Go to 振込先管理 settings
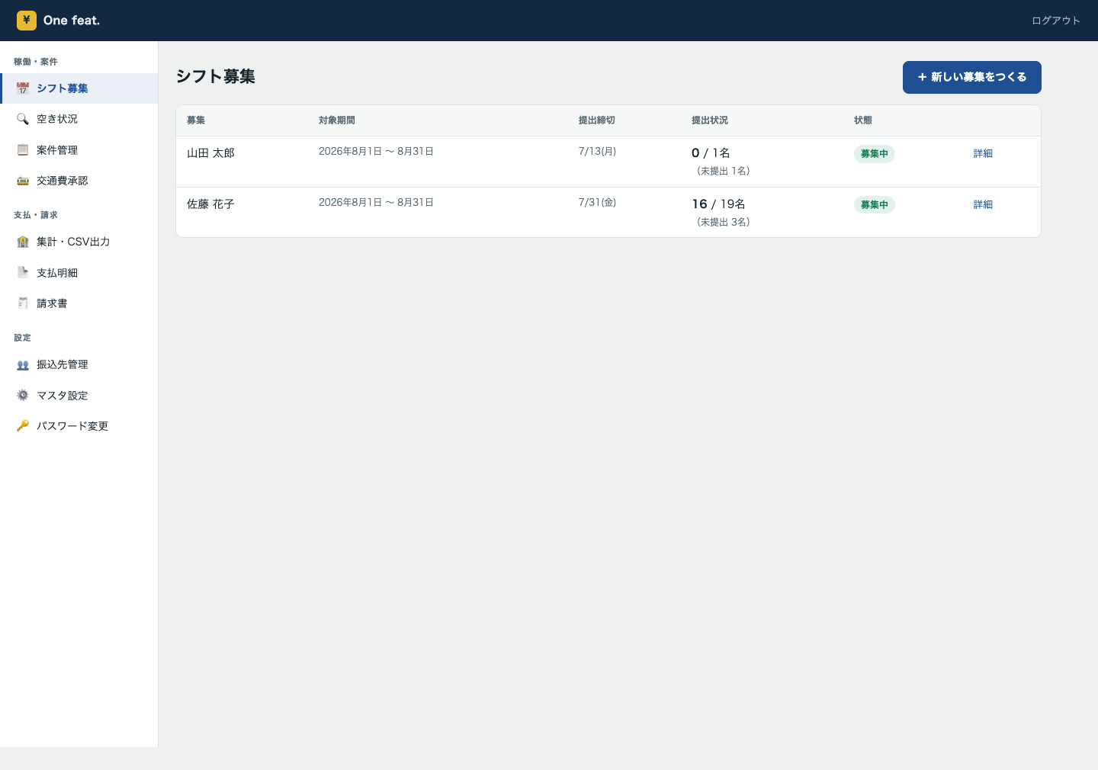1098x770 pixels. [79, 364]
